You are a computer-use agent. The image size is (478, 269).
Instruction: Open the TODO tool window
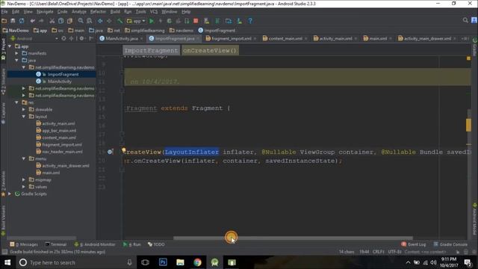click(x=156, y=244)
